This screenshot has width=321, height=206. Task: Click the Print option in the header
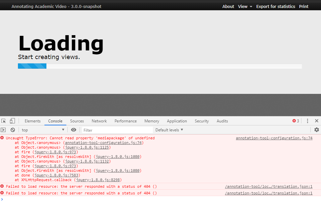tap(304, 6)
